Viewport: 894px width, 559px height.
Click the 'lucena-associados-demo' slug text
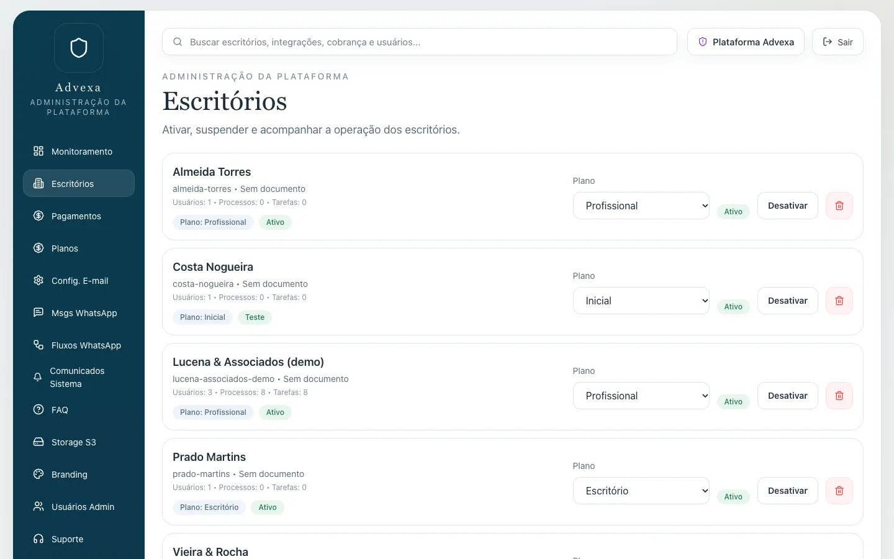223,379
